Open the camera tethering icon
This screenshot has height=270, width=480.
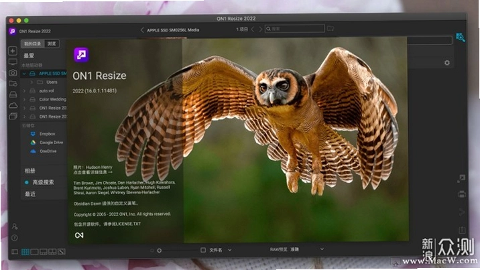[x=13, y=73]
